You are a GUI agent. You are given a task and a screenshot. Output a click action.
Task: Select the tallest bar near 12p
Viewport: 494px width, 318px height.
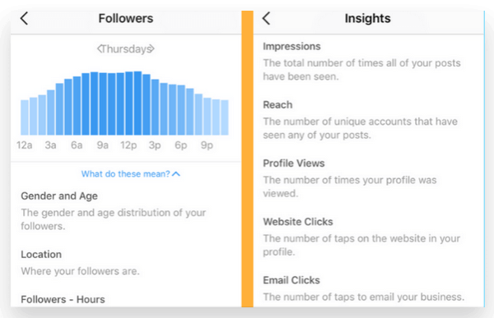pyautogui.click(x=137, y=104)
